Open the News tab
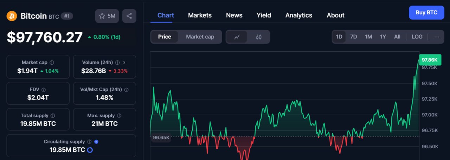This screenshot has width=450, height=160. (x=234, y=15)
